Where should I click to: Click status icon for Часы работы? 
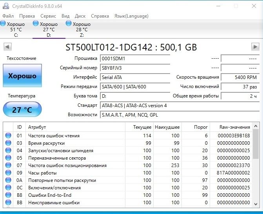point(8,173)
